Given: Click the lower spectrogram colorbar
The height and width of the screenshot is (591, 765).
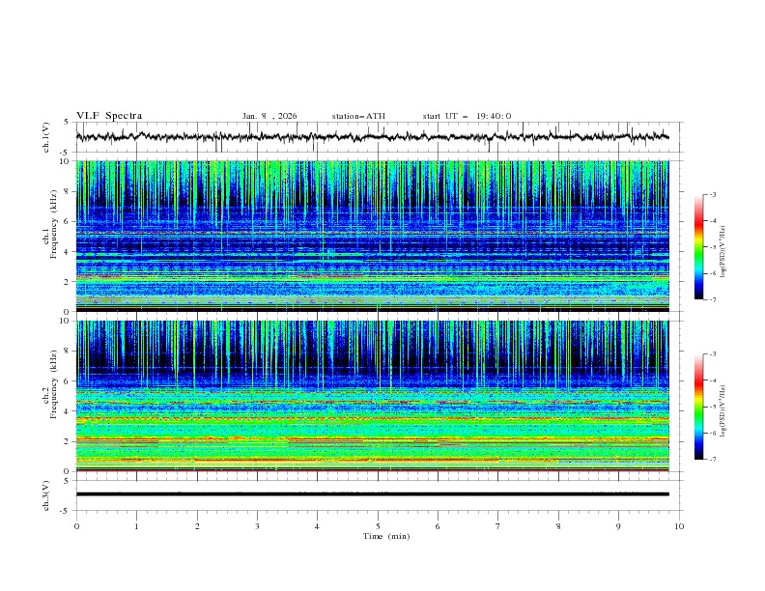Looking at the screenshot, I should [698, 407].
